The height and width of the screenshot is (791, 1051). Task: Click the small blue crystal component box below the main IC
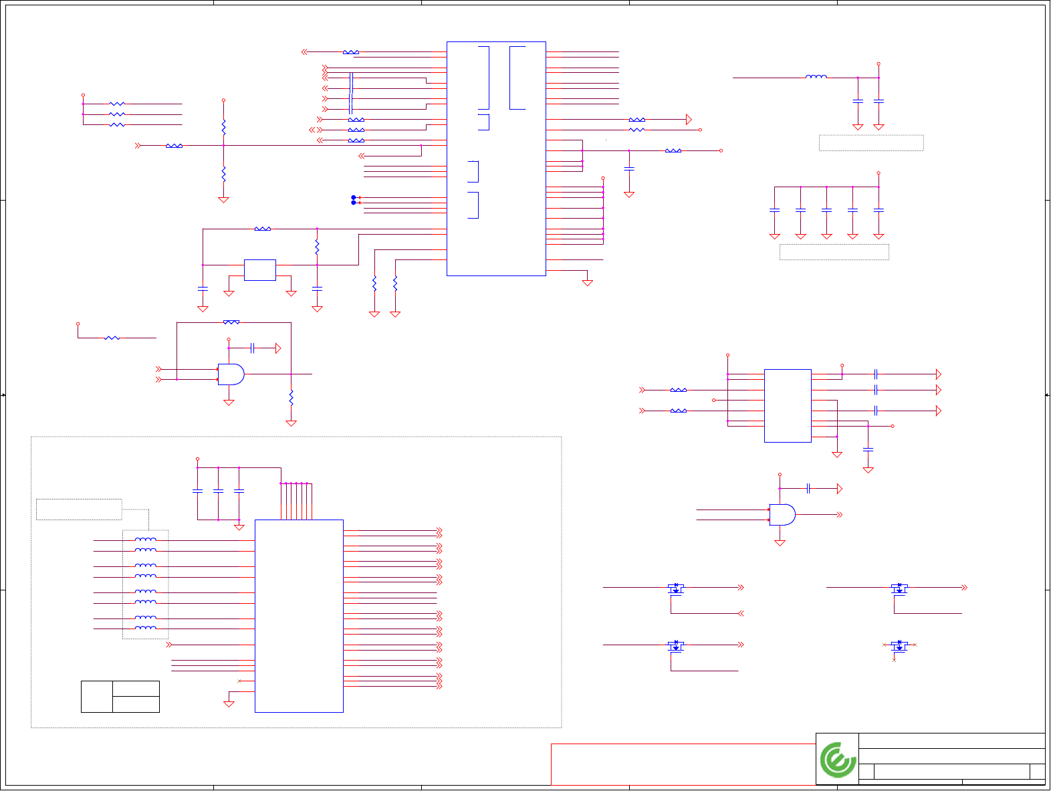pos(260,270)
